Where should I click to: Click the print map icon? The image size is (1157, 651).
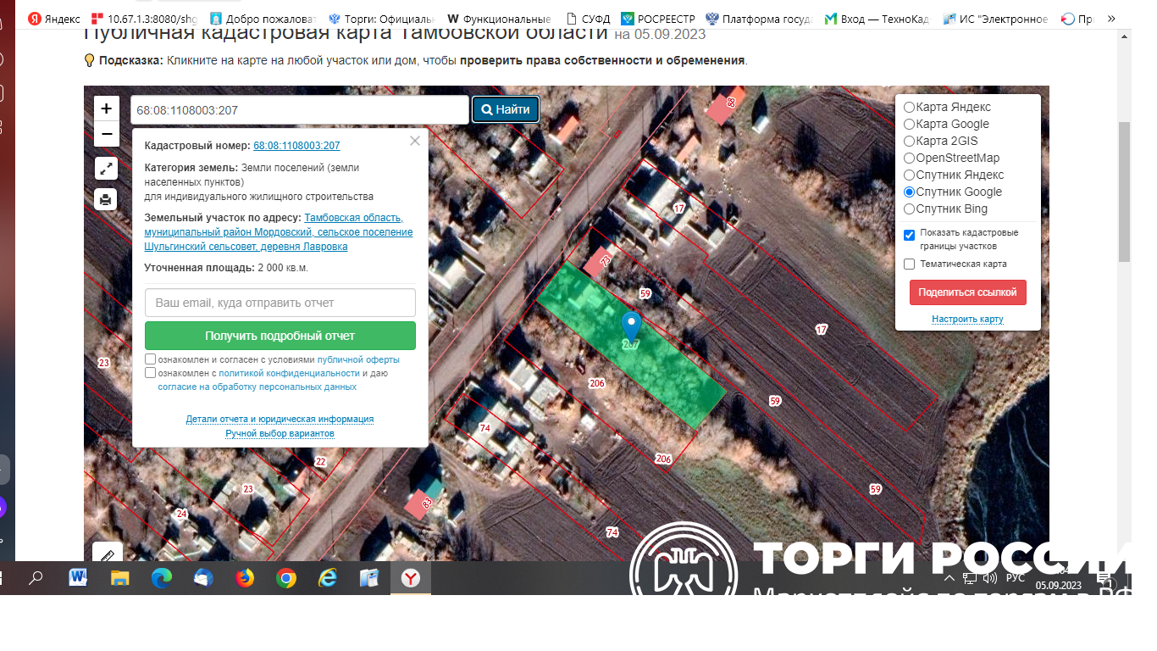point(106,200)
